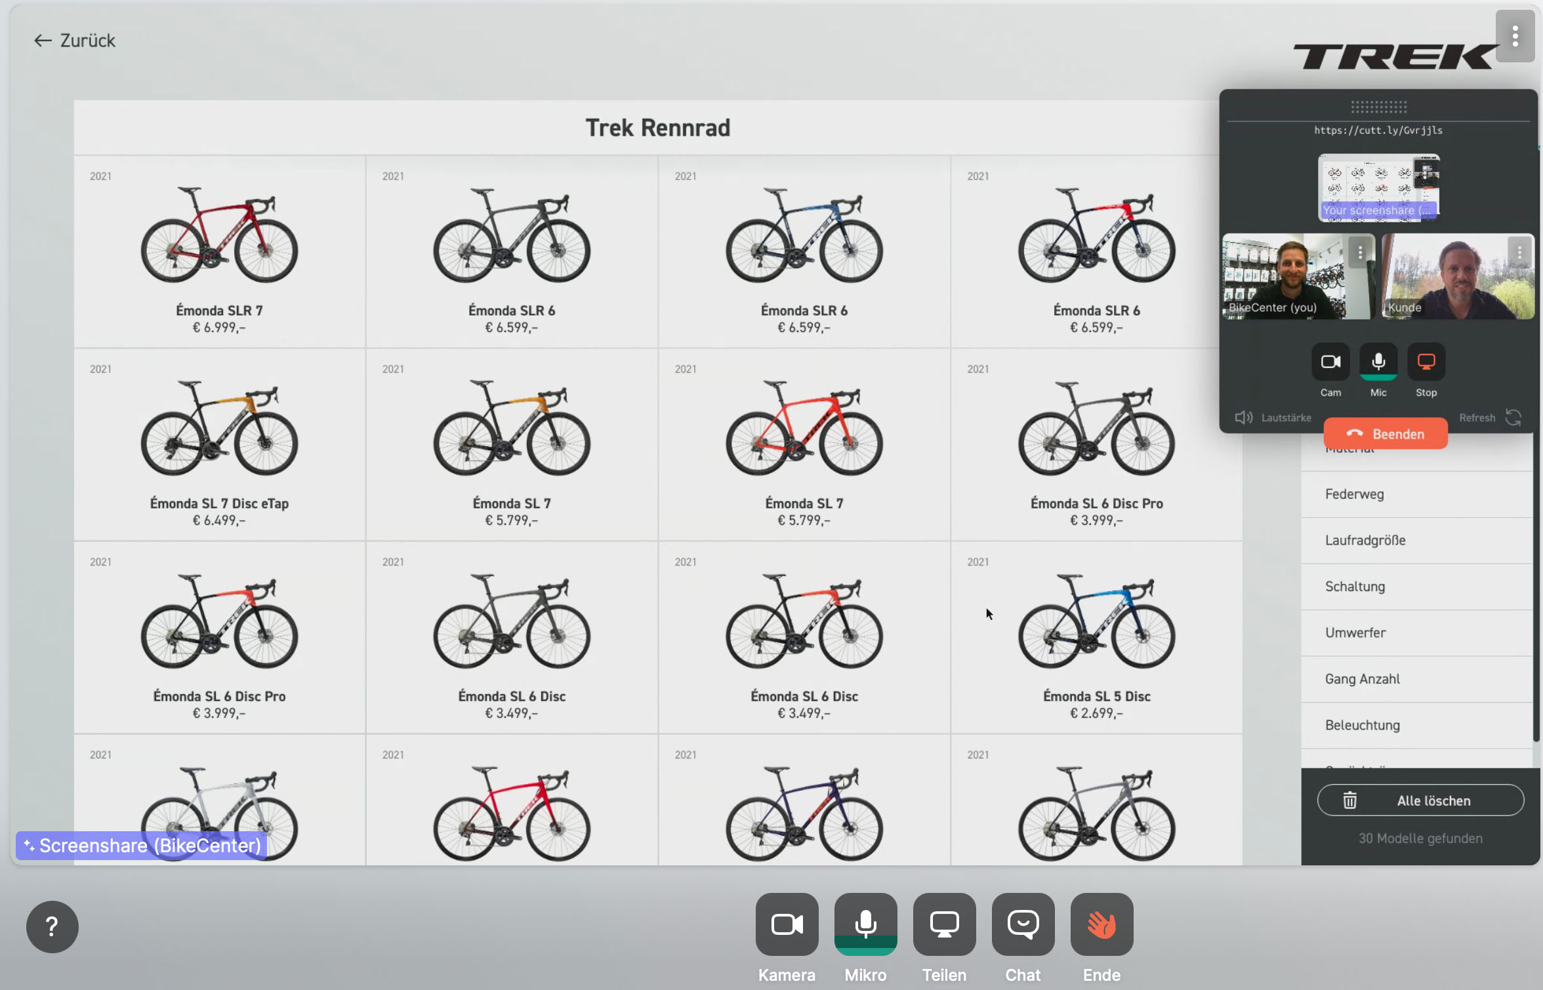This screenshot has height=990, width=1543.
Task: Click the Trek Rennrad heading
Action: [657, 128]
